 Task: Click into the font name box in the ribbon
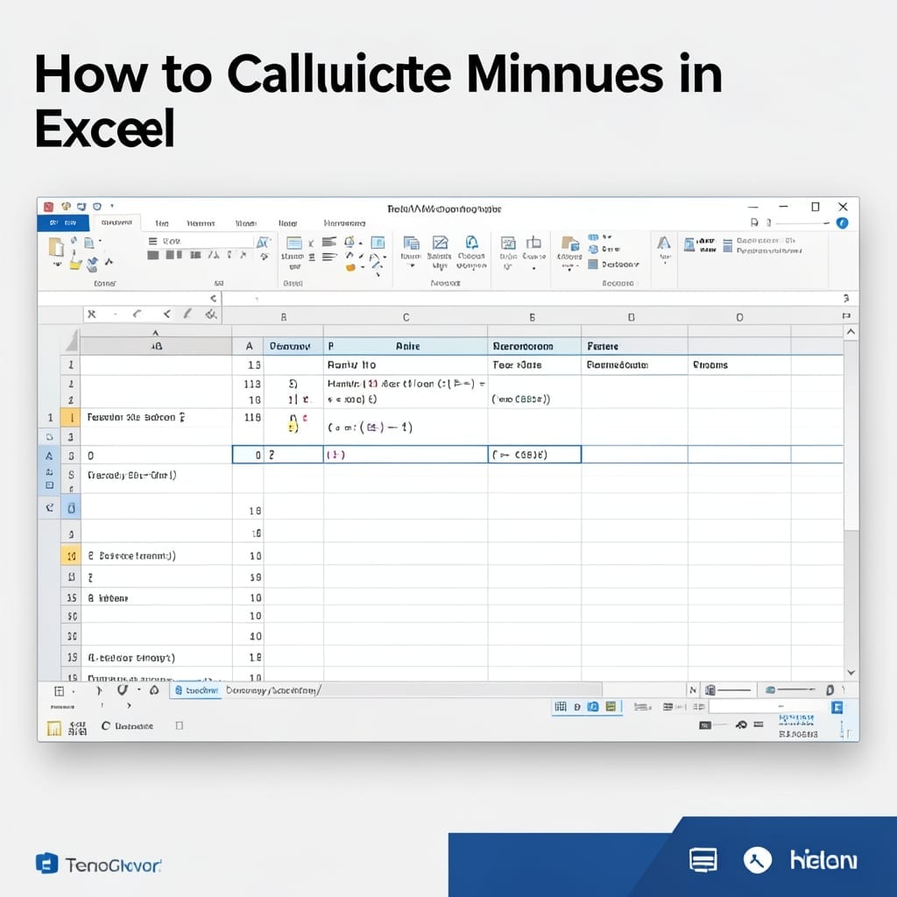click(x=200, y=242)
